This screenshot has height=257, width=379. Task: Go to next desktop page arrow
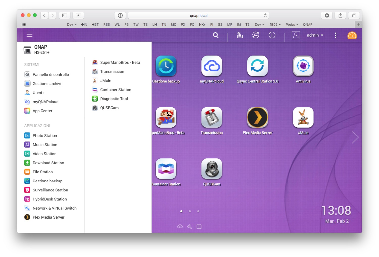355,137
